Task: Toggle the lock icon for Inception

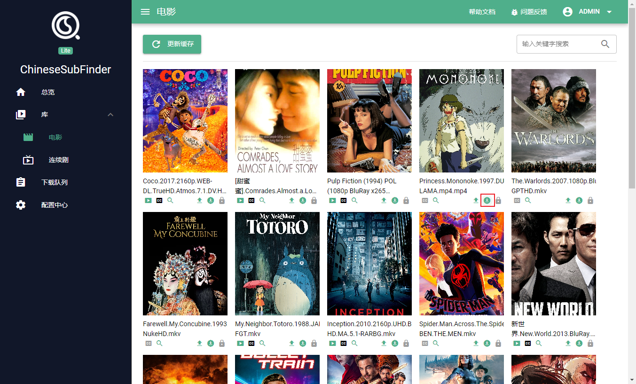Action: (406, 343)
